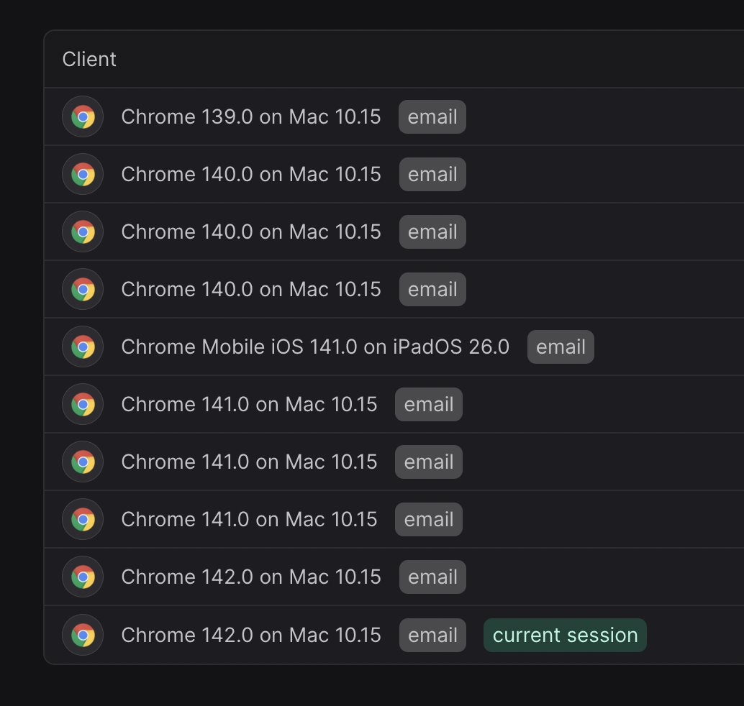744x706 pixels.
Task: Select the green current session badge
Action: [564, 634]
